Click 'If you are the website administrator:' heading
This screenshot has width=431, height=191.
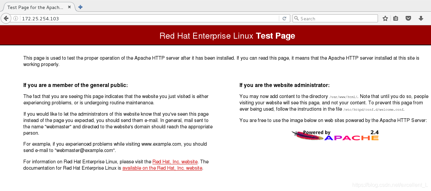[285, 85]
